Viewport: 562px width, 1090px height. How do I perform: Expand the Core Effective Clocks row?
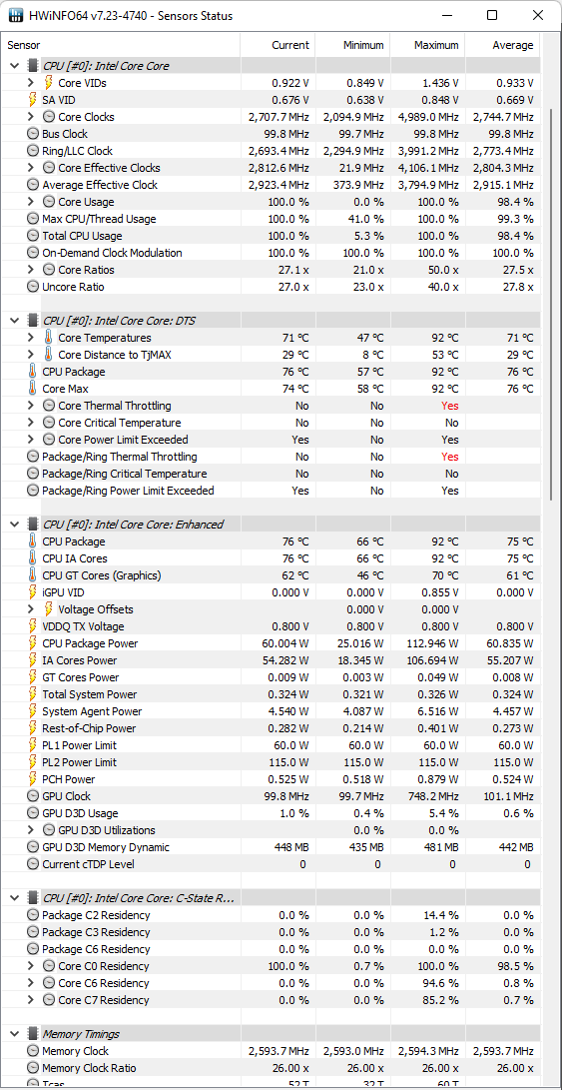coord(30,168)
